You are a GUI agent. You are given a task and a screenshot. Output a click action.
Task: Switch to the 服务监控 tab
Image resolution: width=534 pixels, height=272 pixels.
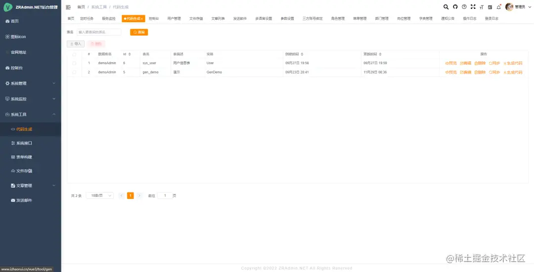pos(109,19)
